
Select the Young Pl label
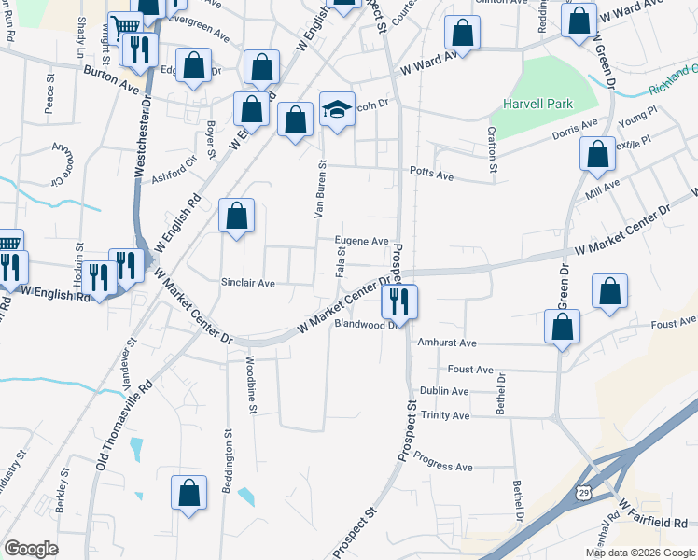click(x=637, y=116)
